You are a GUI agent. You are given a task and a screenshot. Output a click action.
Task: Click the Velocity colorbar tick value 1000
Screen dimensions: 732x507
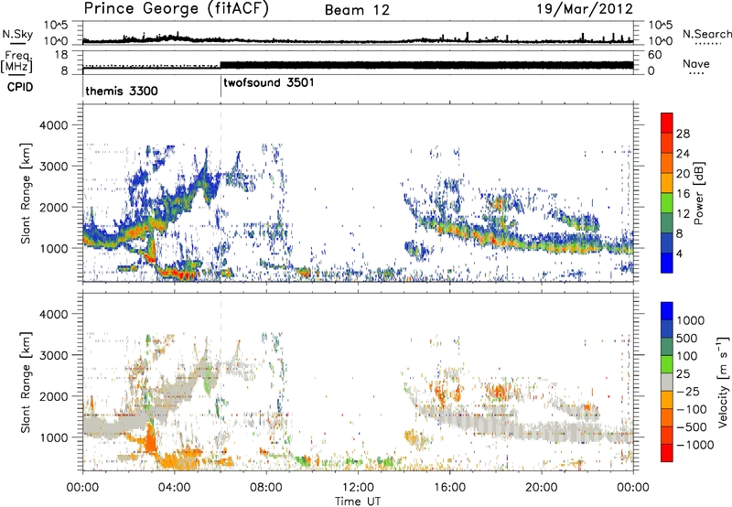point(691,320)
